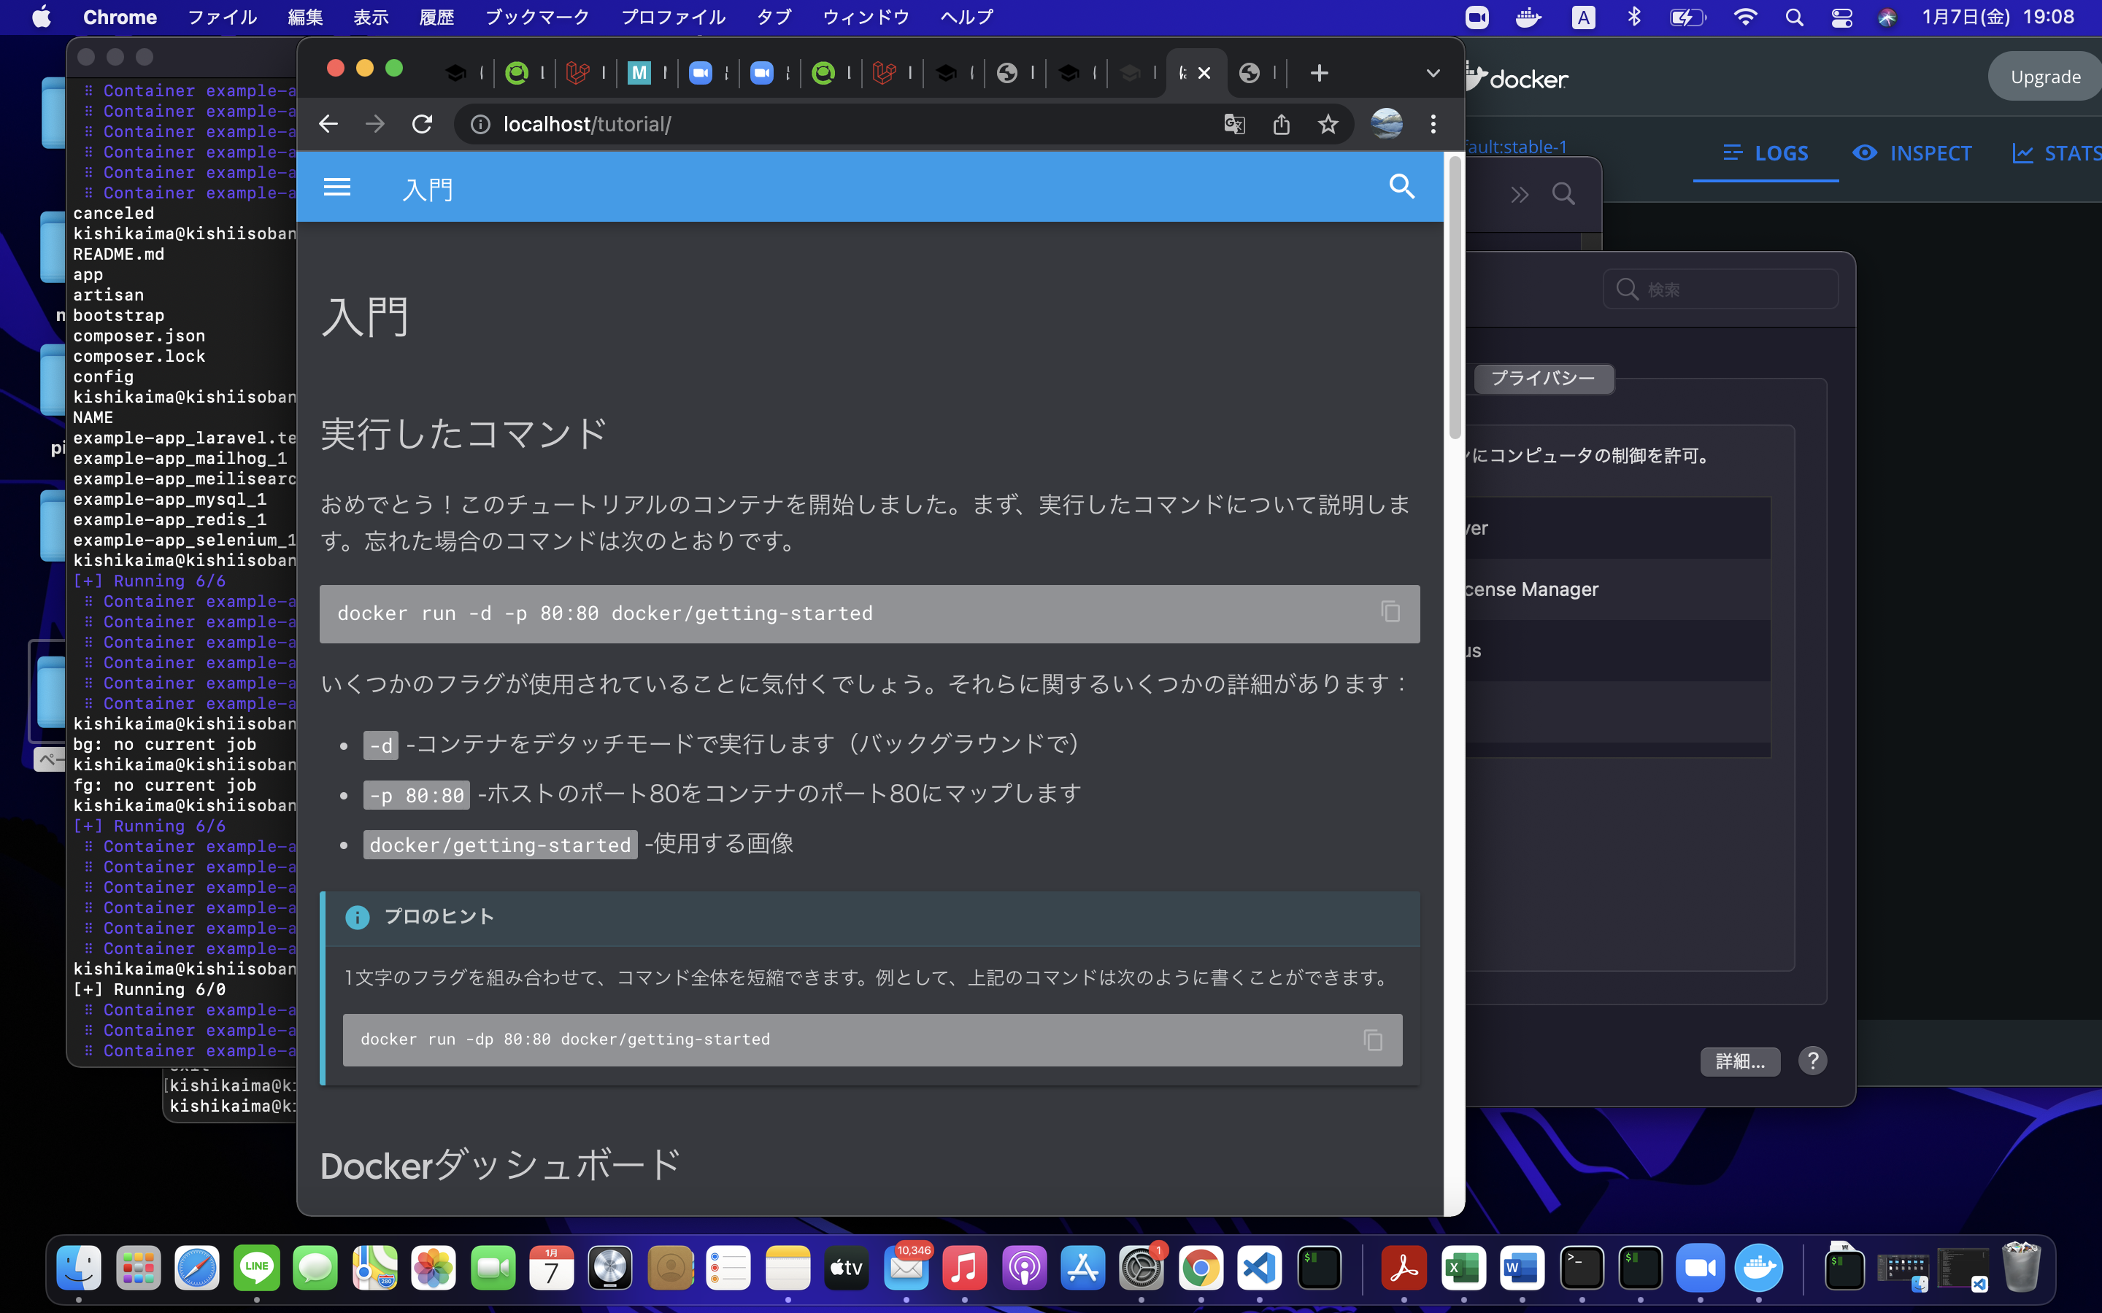Click the Chrome options menu icon
2102x1313 pixels.
click(1433, 124)
